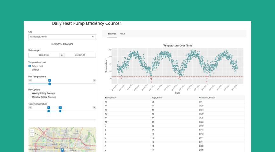Click the Days_Below column header
The image size is (275, 152).
pyautogui.click(x=157, y=98)
